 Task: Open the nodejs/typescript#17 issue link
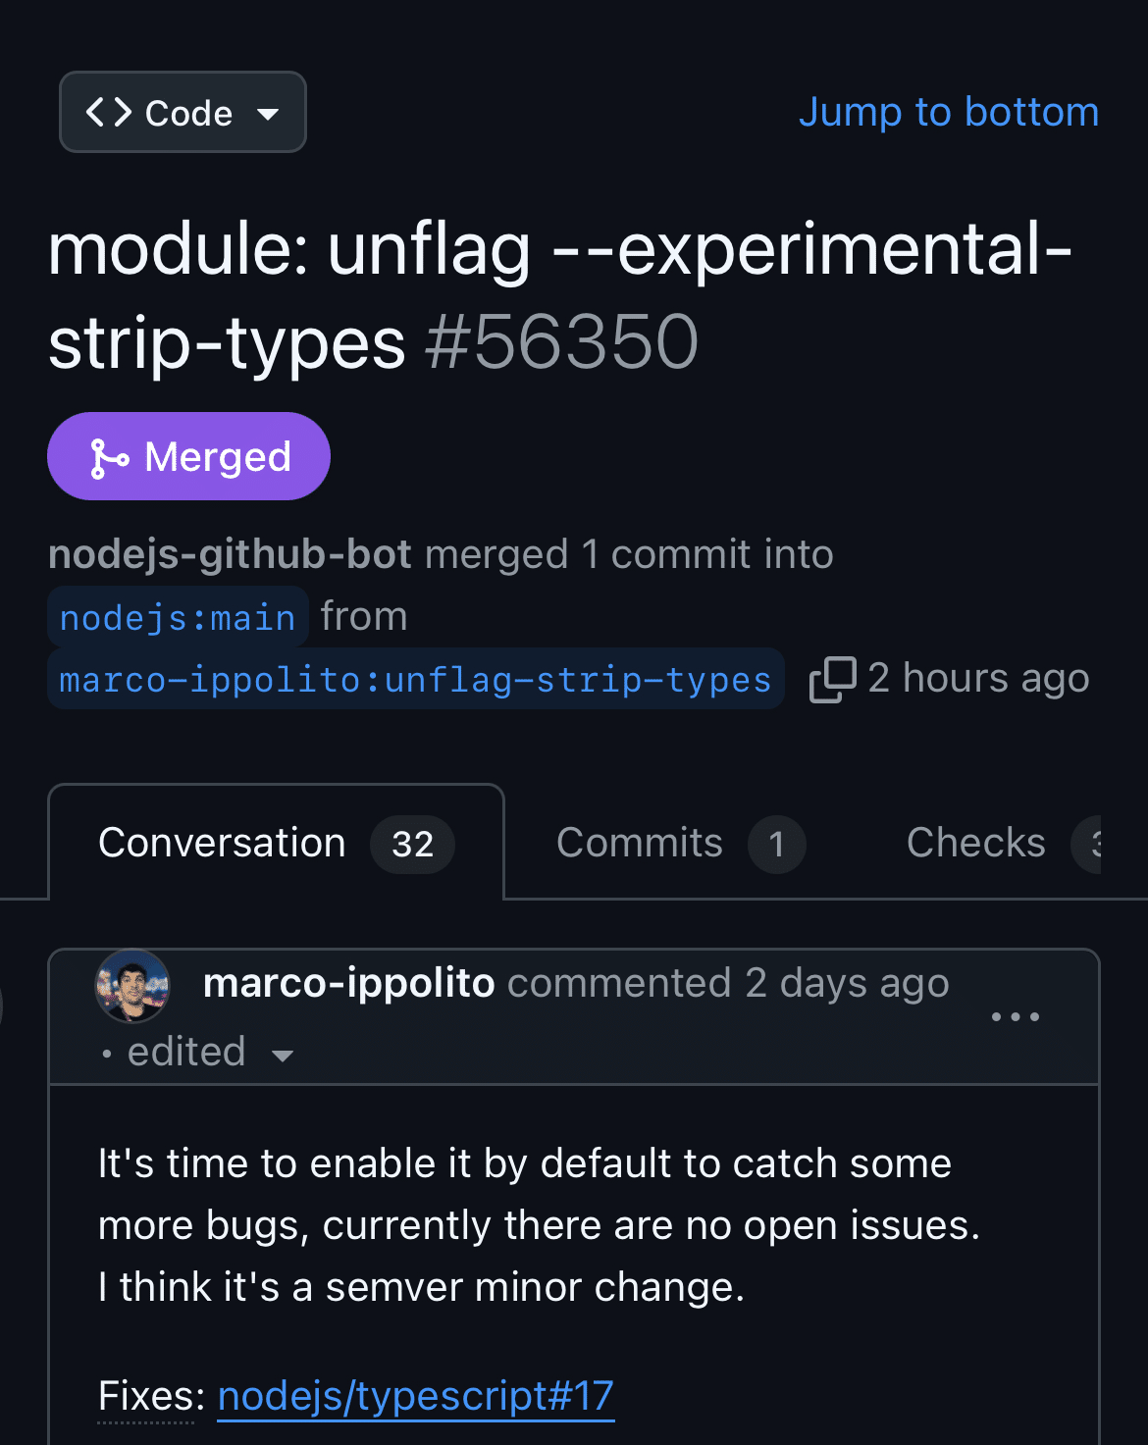point(415,1396)
